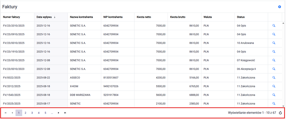Select invoice number FV/0022/2025

(x=12, y=77)
